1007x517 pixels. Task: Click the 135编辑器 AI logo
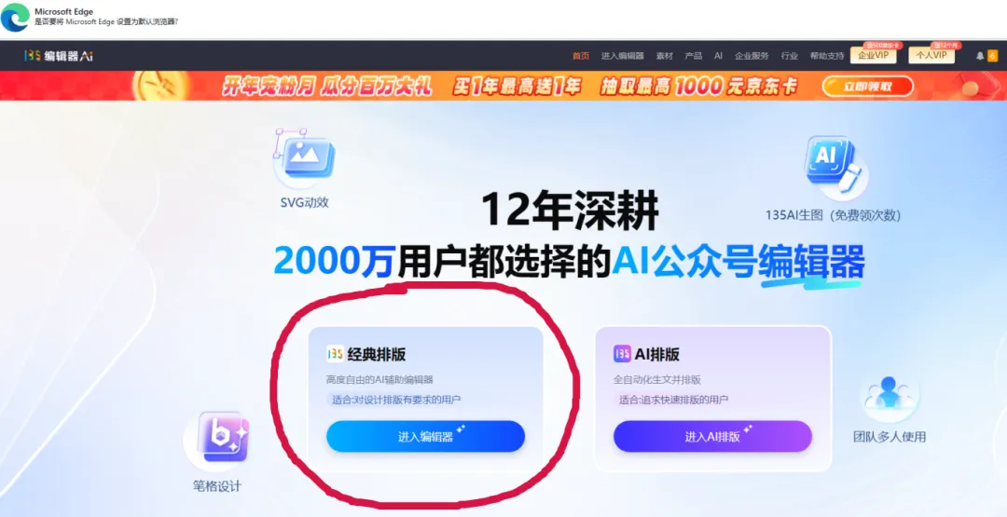[59, 56]
